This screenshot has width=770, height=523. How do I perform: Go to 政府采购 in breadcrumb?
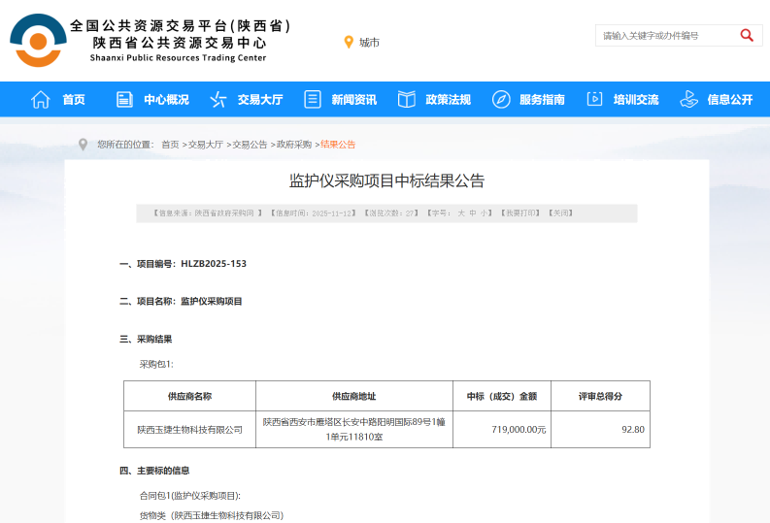pyautogui.click(x=293, y=145)
